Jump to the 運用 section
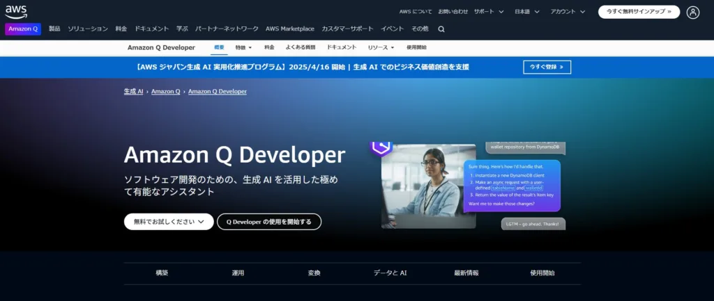This screenshot has height=301, width=714. point(238,273)
